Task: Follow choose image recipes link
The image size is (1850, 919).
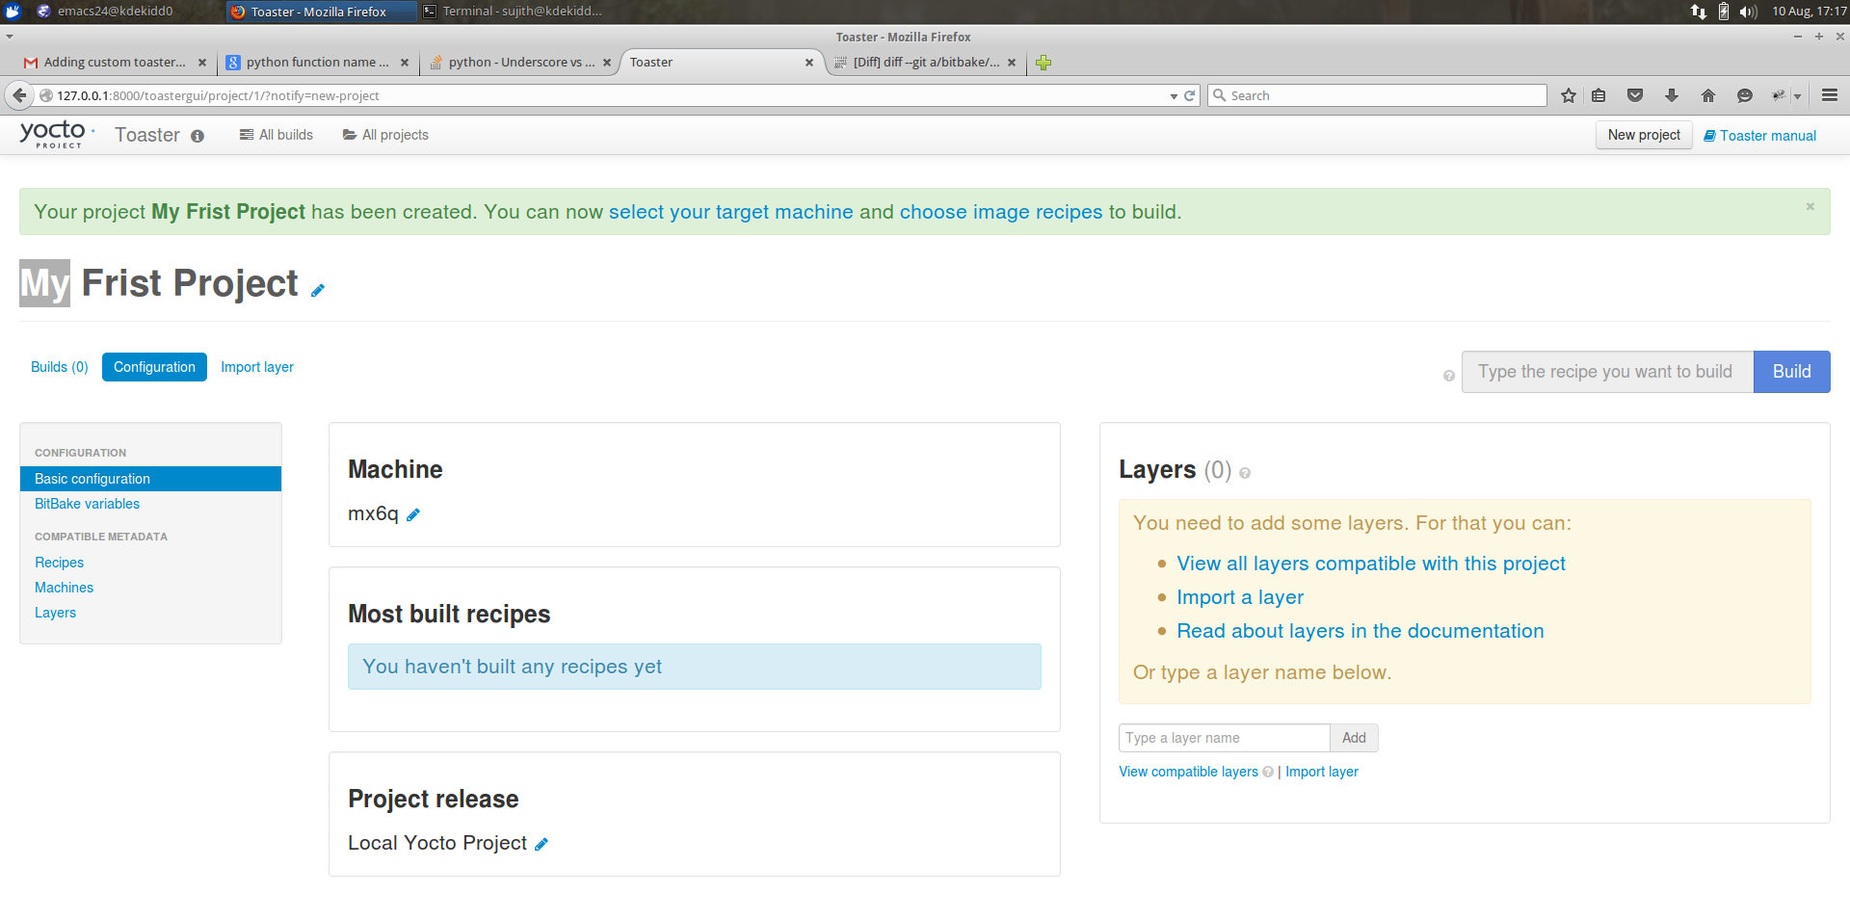Action: [1001, 212]
